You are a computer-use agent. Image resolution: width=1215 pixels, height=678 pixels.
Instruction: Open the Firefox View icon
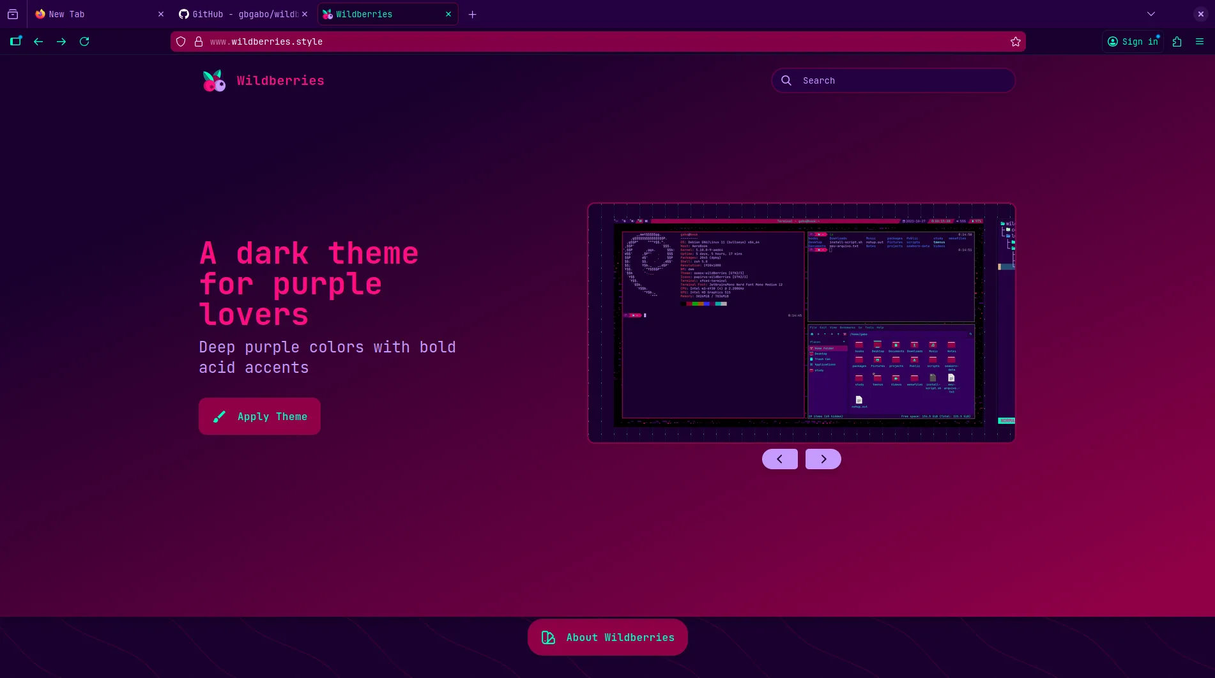(13, 14)
